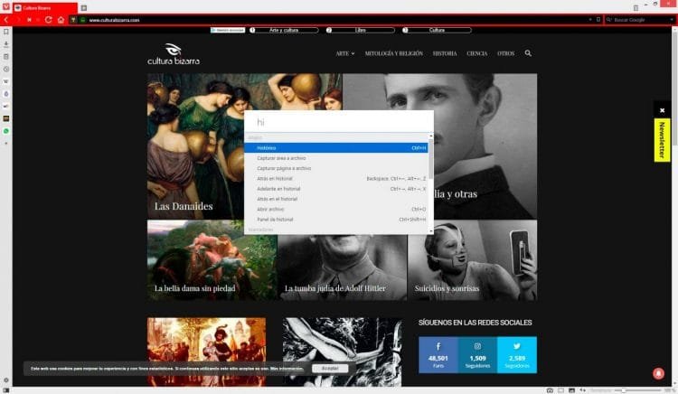Close the Newsletter side tab

coord(662,110)
